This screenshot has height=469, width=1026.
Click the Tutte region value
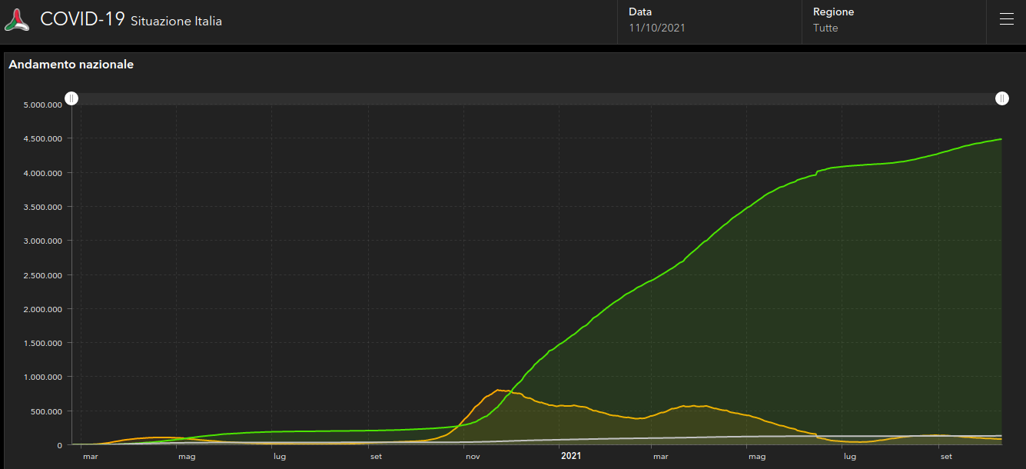(825, 28)
